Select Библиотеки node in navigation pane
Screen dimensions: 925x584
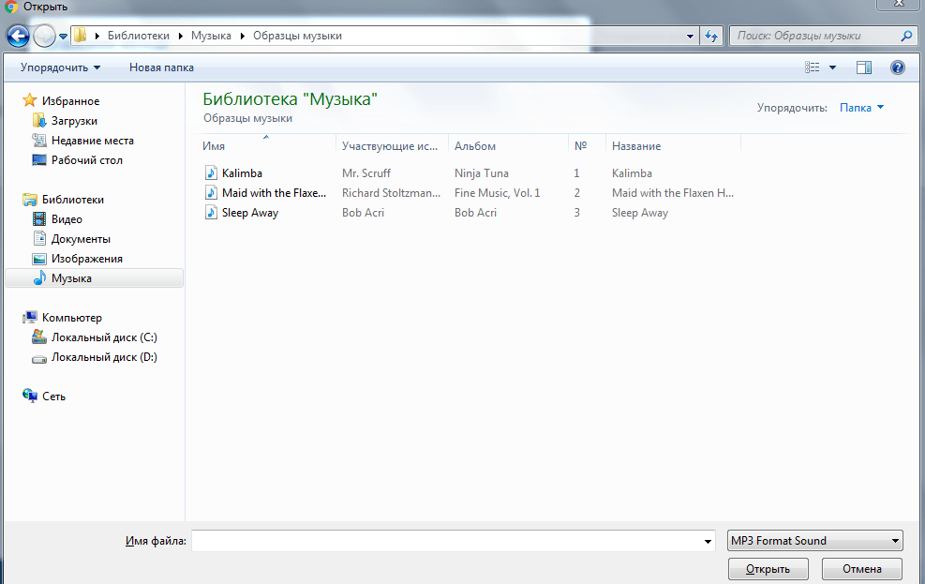tap(72, 200)
